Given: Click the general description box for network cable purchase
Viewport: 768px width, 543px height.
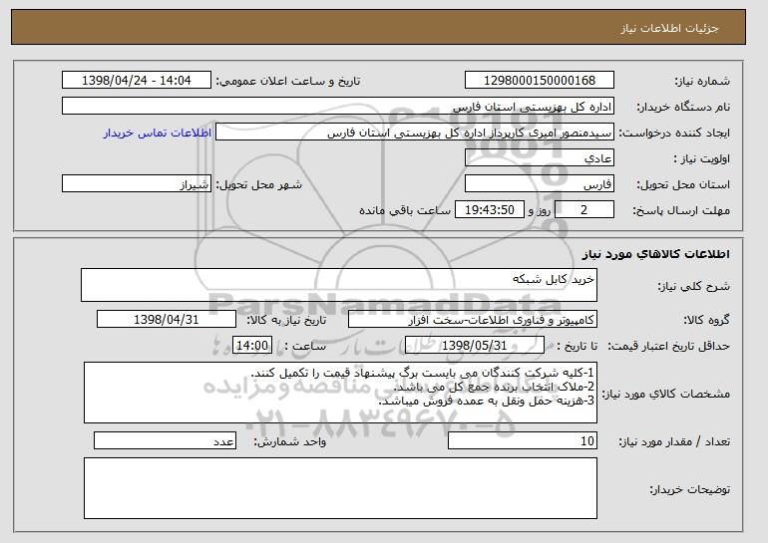Looking at the screenshot, I should click(339, 285).
